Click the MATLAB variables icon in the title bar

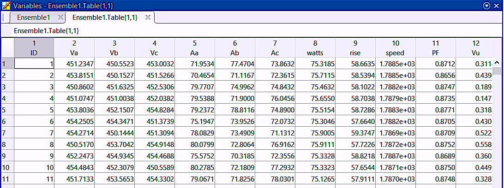point(6,6)
